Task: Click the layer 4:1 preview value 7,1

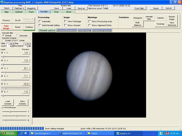Action: pos(26,76)
